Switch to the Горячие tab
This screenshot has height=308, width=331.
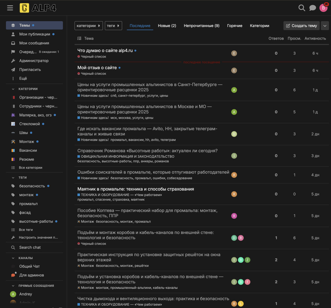pyautogui.click(x=234, y=26)
